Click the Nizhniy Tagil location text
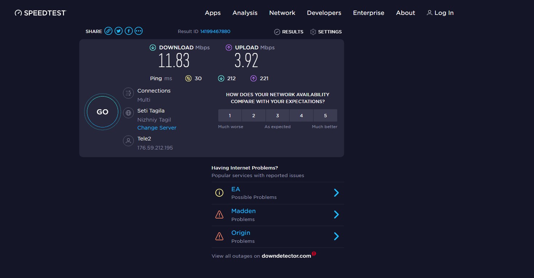The height and width of the screenshot is (278, 534). pyautogui.click(x=154, y=120)
